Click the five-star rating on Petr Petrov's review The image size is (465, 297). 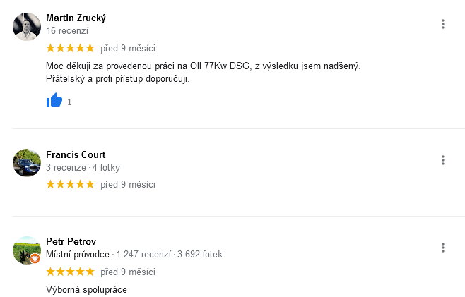click(70, 272)
